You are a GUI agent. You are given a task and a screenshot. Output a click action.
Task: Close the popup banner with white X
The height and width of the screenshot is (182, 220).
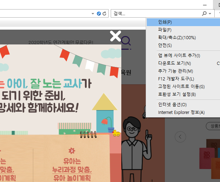(x=115, y=36)
